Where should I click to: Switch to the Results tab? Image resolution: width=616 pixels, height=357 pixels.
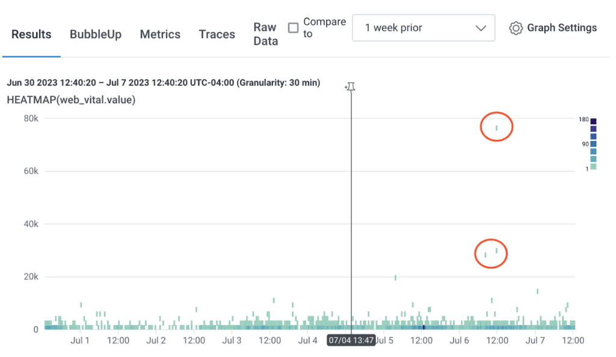[31, 34]
